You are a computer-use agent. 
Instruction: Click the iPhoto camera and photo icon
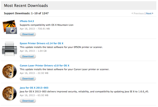click(10, 27)
